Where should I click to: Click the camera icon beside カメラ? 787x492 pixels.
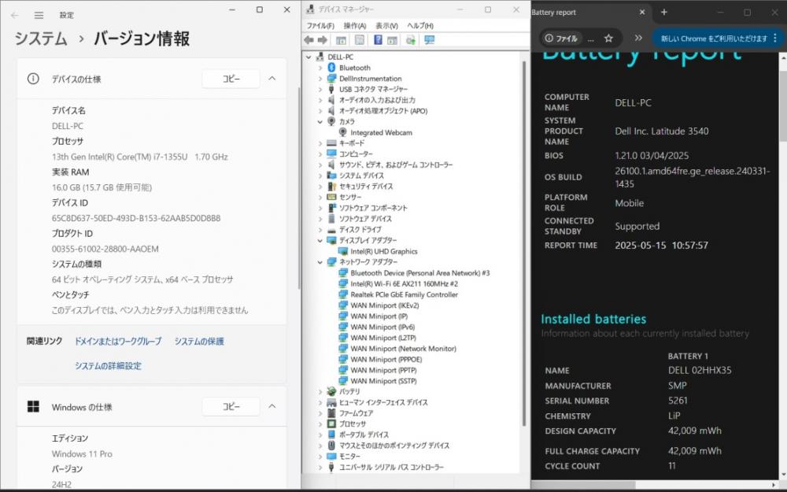coord(331,121)
